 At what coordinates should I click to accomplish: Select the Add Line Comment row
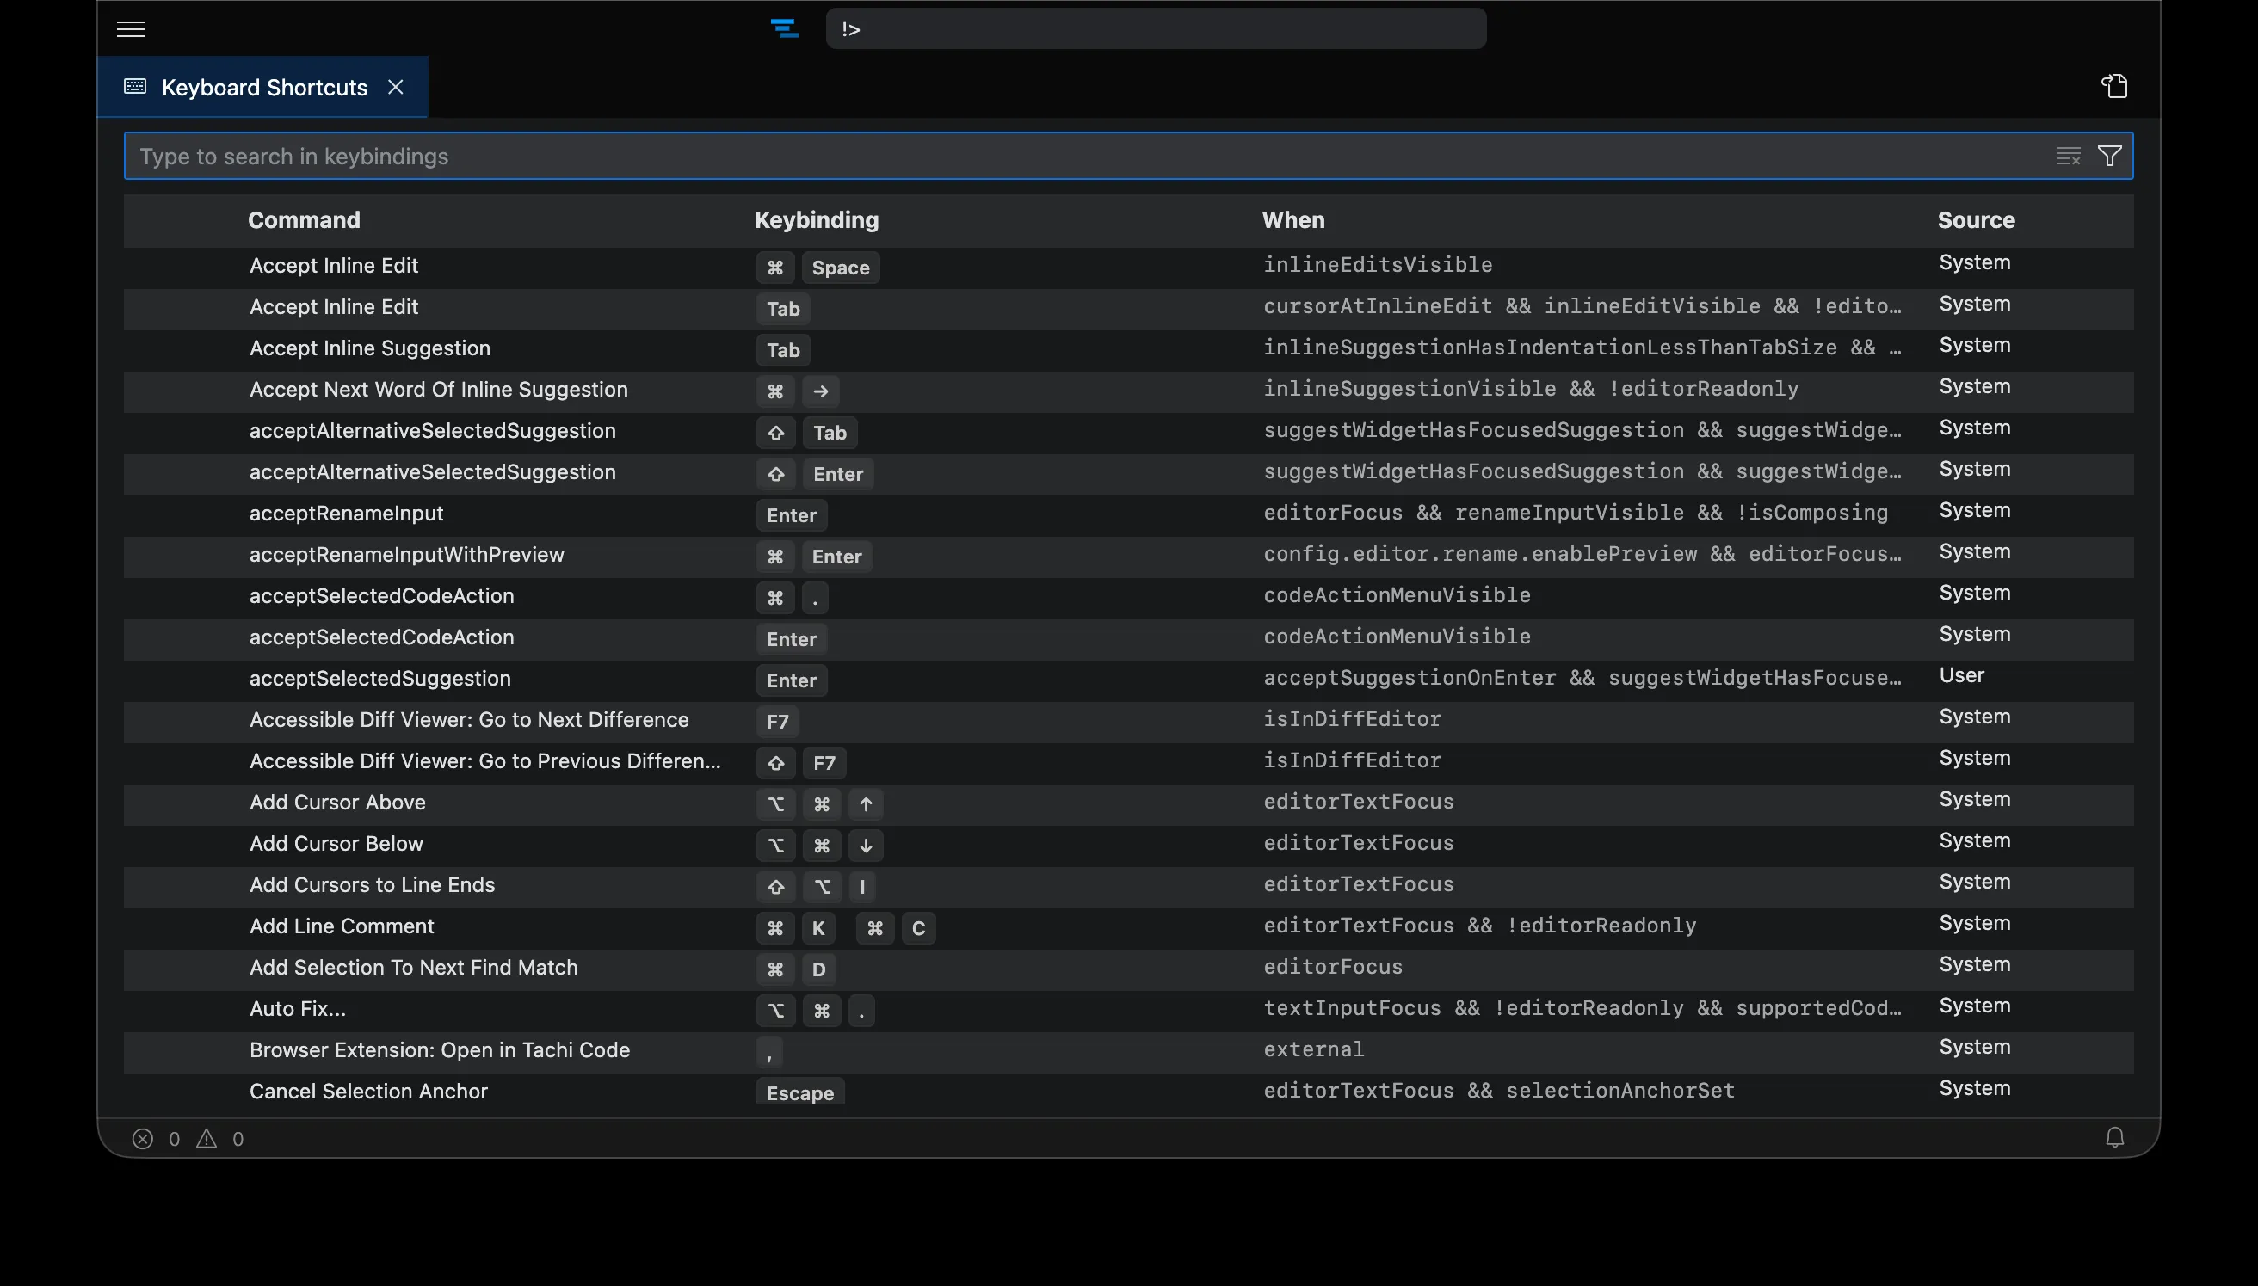coord(342,926)
